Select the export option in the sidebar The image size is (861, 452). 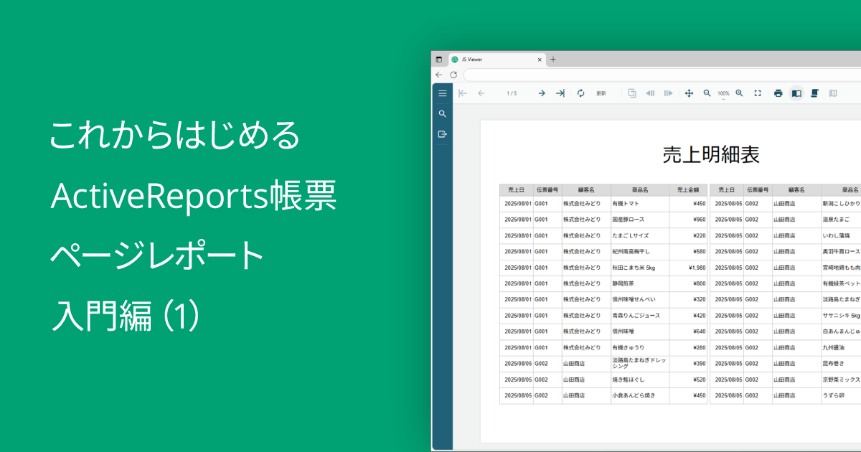click(443, 133)
